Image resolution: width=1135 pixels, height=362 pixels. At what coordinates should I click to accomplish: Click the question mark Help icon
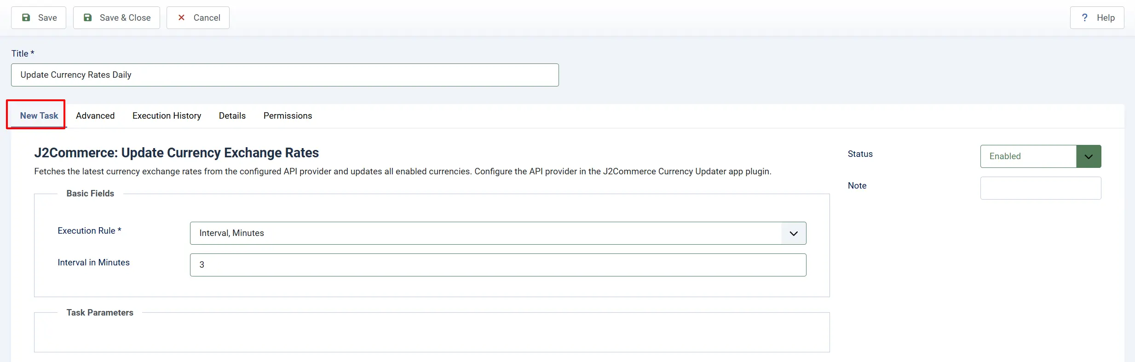pyautogui.click(x=1084, y=17)
